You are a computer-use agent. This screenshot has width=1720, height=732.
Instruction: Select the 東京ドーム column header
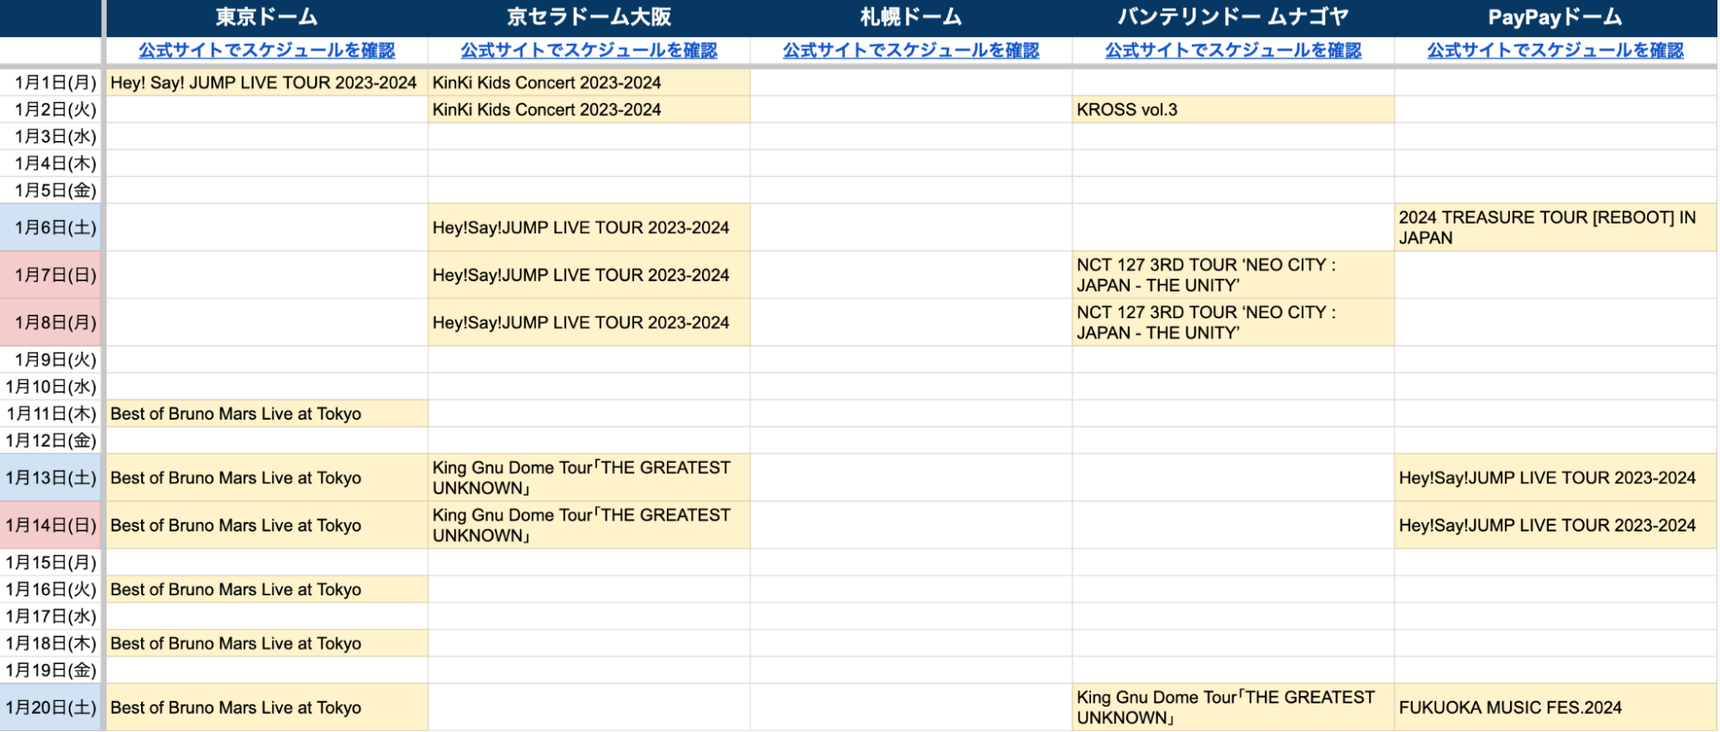(x=267, y=17)
